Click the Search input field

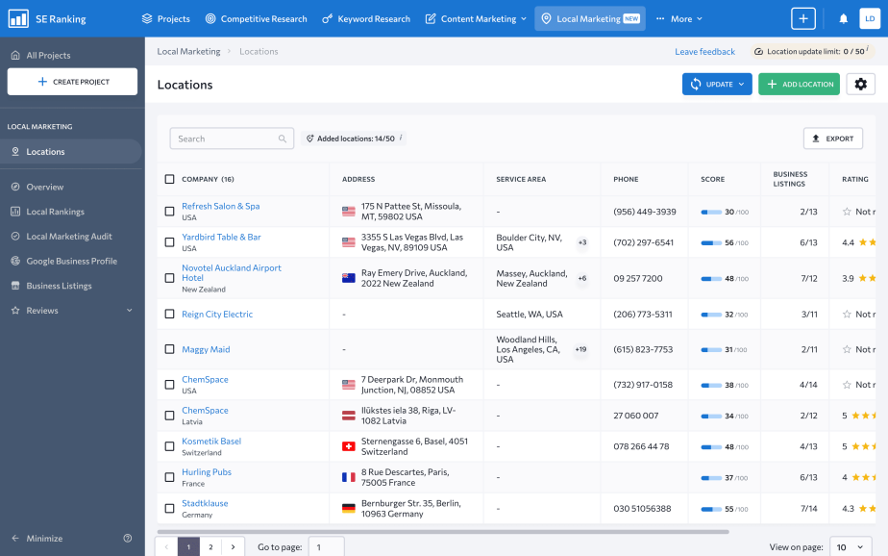(x=232, y=139)
